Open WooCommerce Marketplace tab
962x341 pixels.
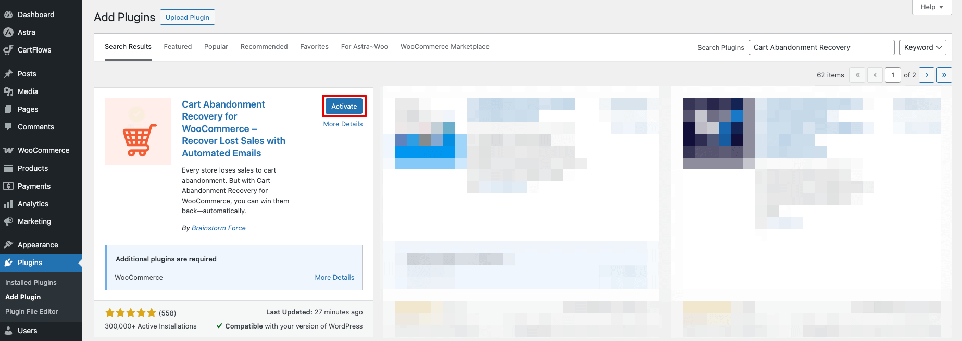click(445, 47)
